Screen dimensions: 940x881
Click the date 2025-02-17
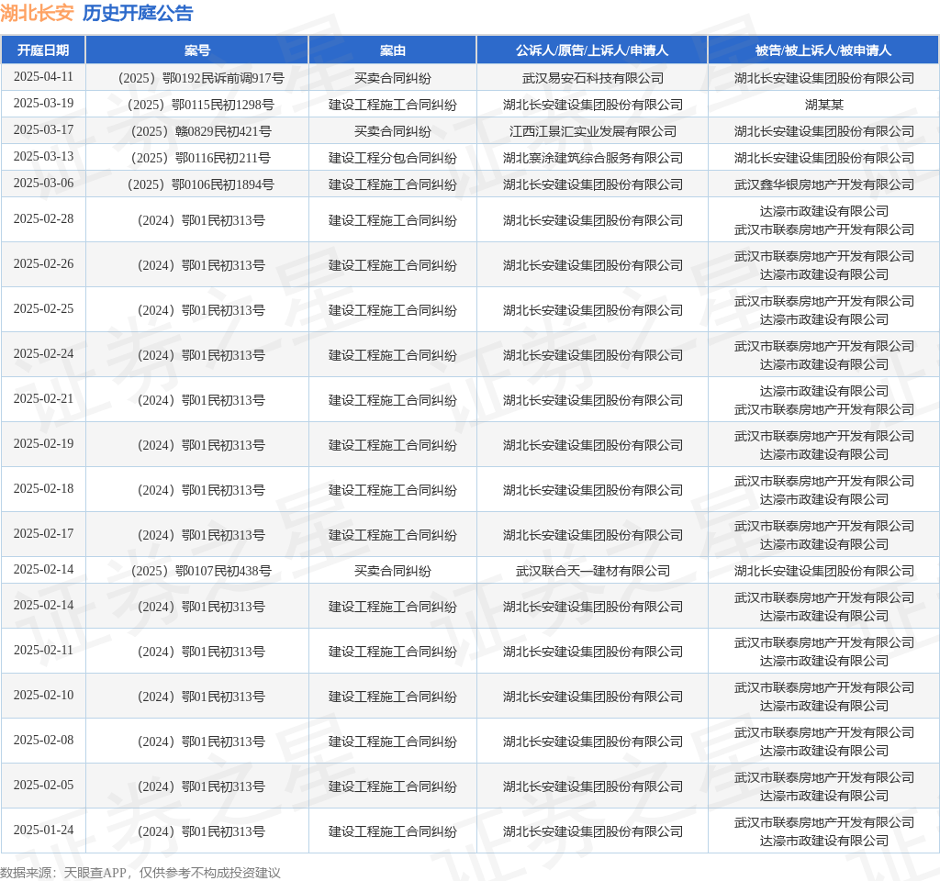[x=43, y=533]
